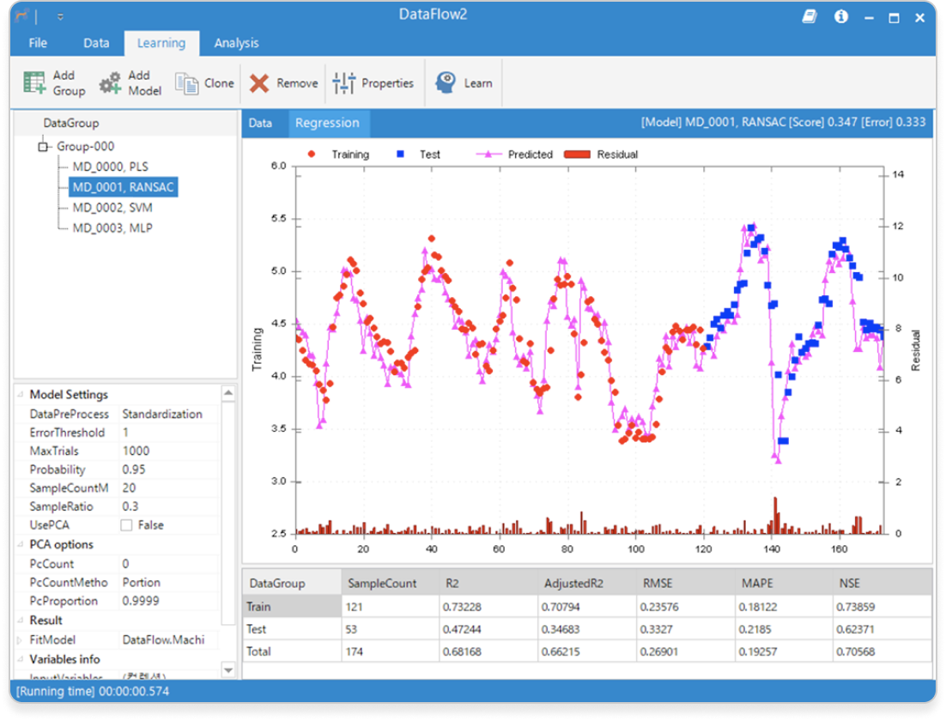
Task: Switch to the Data view tab
Action: pos(260,123)
